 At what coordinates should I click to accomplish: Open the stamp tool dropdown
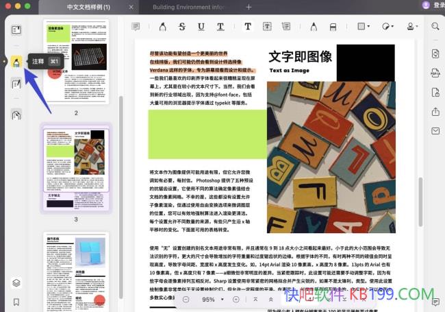coord(412,27)
